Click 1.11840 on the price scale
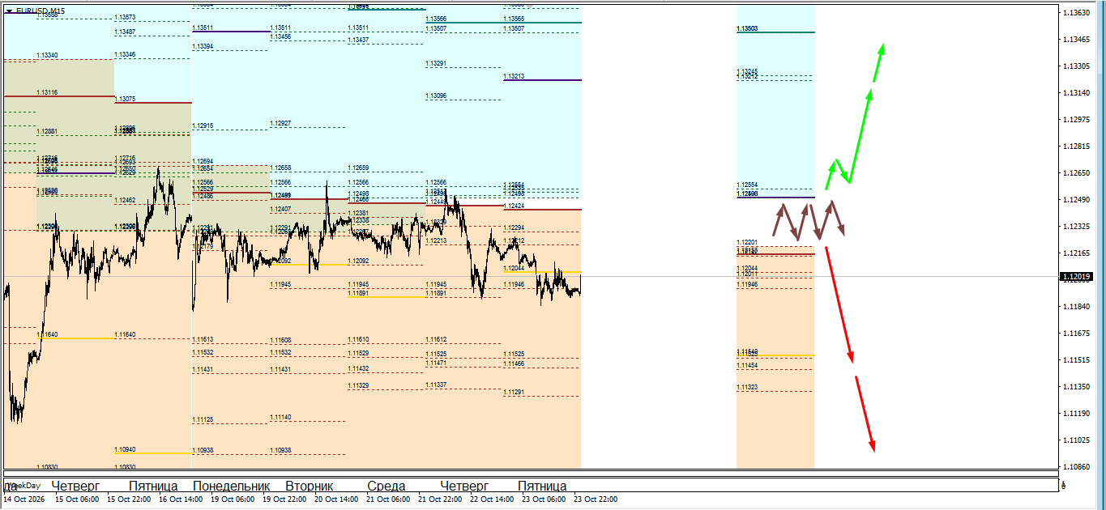 (x=1075, y=307)
